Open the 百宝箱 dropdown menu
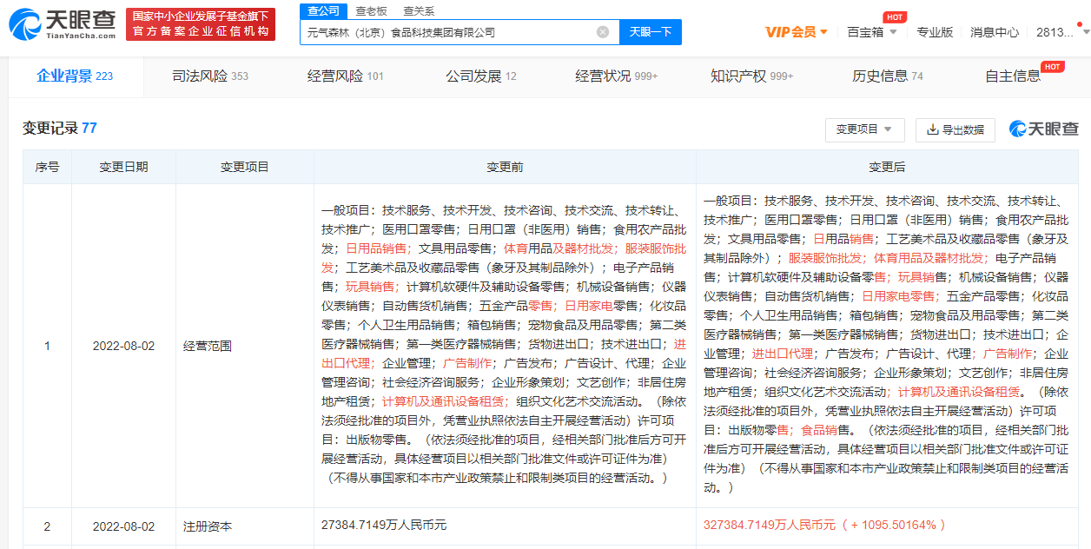The height and width of the screenshot is (549, 1091). [x=871, y=32]
